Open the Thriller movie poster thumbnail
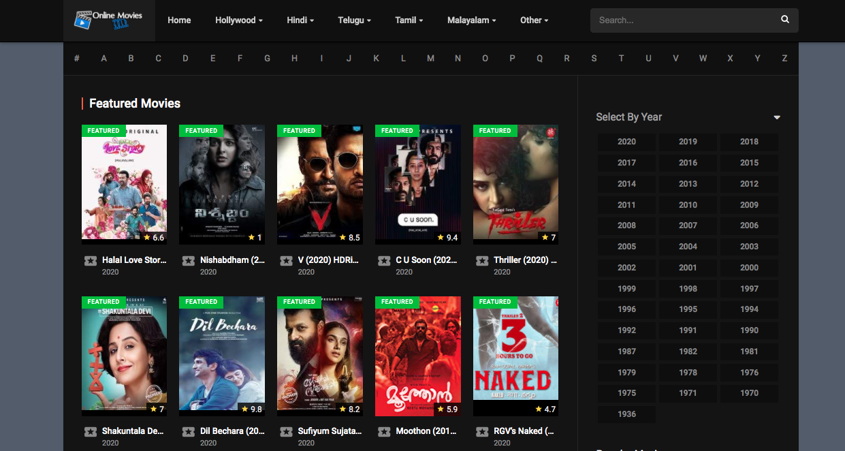845x451 pixels. pyautogui.click(x=516, y=184)
